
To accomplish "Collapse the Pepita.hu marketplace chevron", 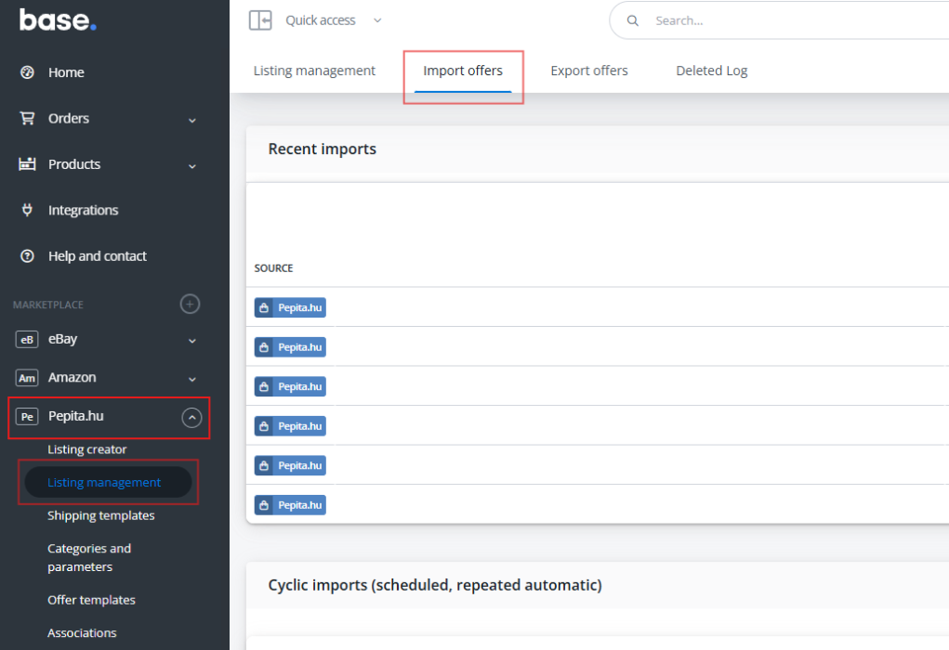I will 191,417.
